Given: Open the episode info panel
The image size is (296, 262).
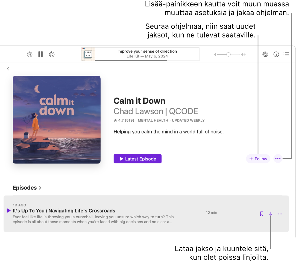Looking at the screenshot, I should (x=276, y=54).
